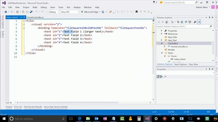
Task: Click the Robert Tabor account name
Action: [202, 7]
